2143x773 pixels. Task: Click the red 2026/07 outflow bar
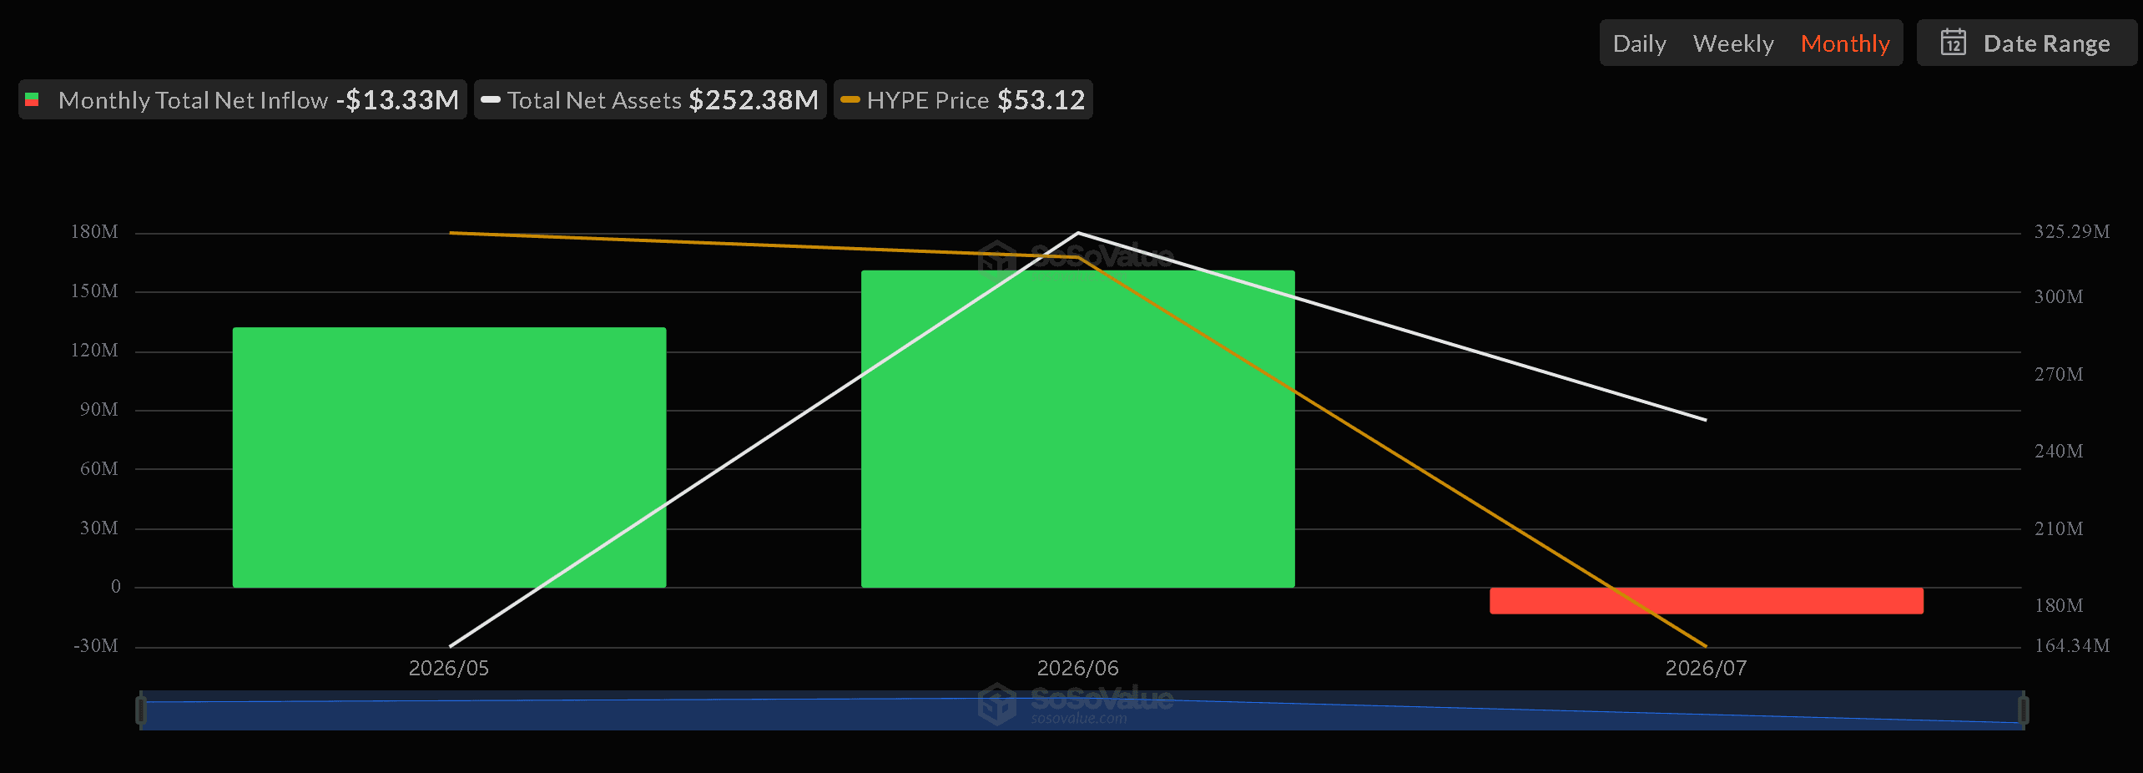tap(1706, 601)
